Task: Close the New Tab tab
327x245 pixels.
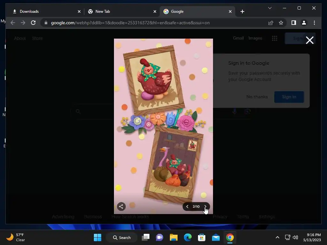Action: click(155, 11)
